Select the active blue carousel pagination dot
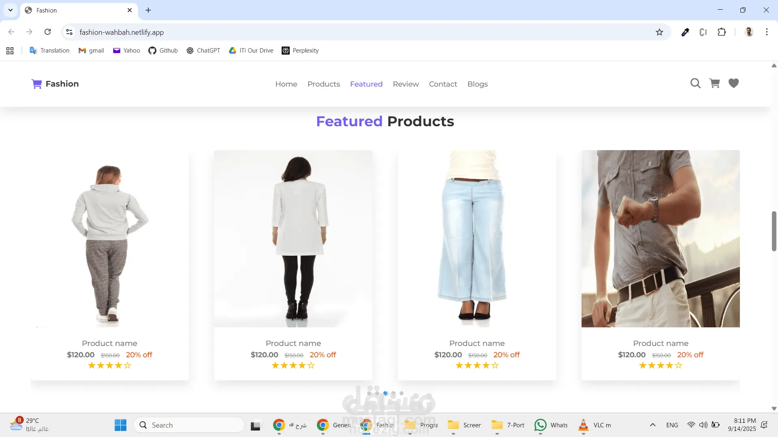Viewport: 778px width, 437px height. (385, 393)
